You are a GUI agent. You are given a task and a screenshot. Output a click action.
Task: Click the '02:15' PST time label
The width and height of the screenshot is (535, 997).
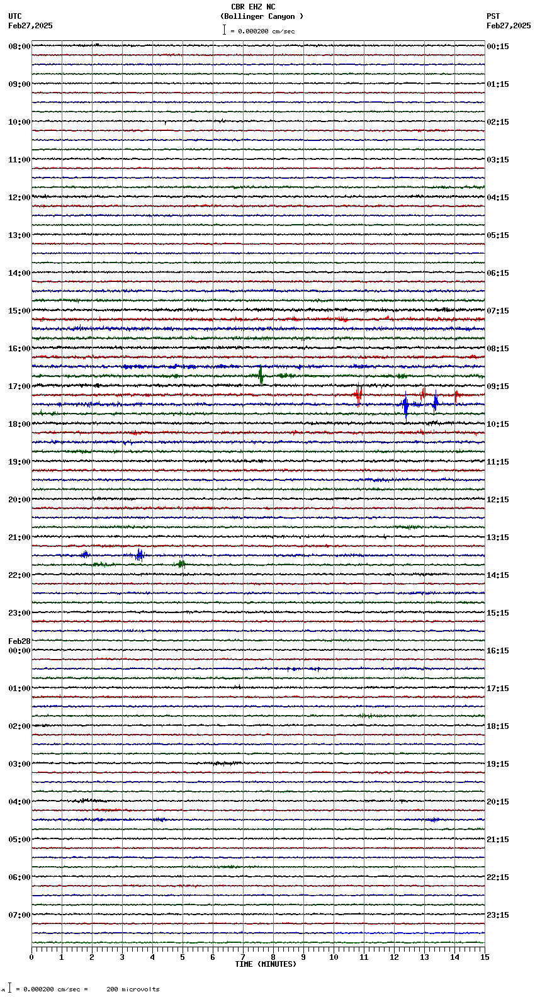(498, 122)
